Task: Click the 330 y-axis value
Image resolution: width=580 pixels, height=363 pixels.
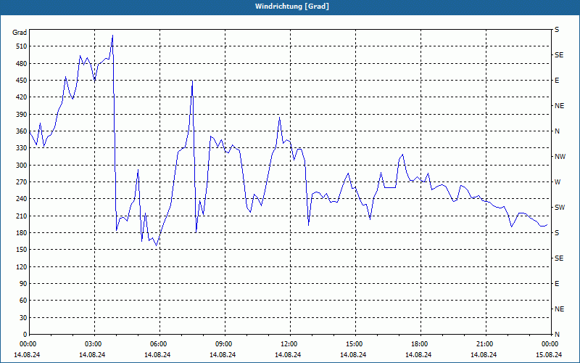Action: tap(22, 148)
